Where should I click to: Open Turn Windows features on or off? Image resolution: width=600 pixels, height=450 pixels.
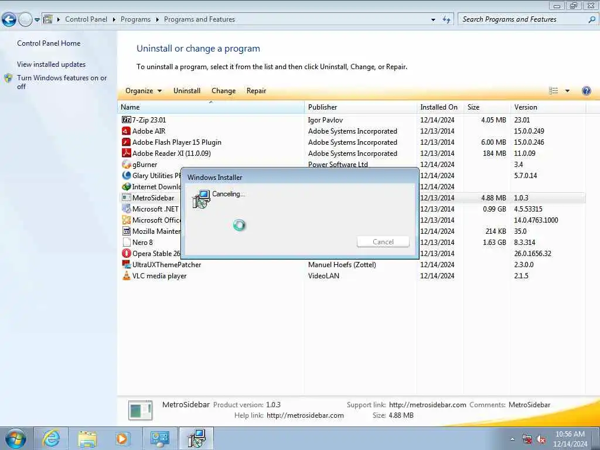[62, 82]
